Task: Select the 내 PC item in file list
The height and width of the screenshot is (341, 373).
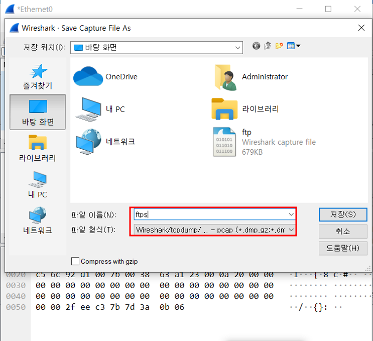Action: click(x=100, y=109)
